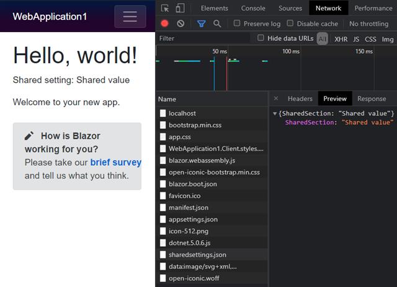The width and height of the screenshot is (397, 287).
Task: Click the file icon beside blazor.webassembly.js
Action: [163, 160]
